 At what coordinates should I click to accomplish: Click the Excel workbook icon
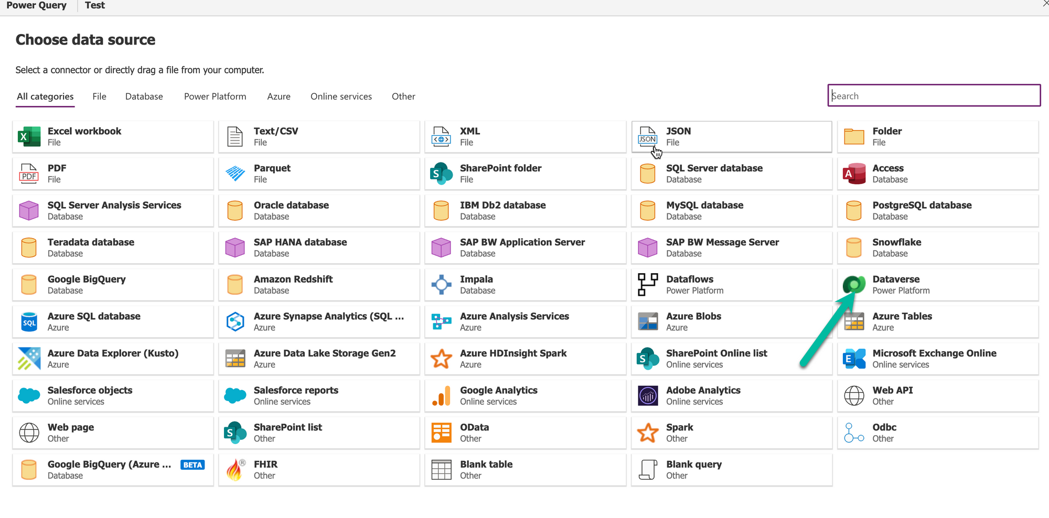(x=29, y=137)
